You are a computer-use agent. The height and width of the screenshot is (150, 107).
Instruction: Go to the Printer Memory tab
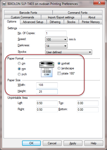pos(91,22)
